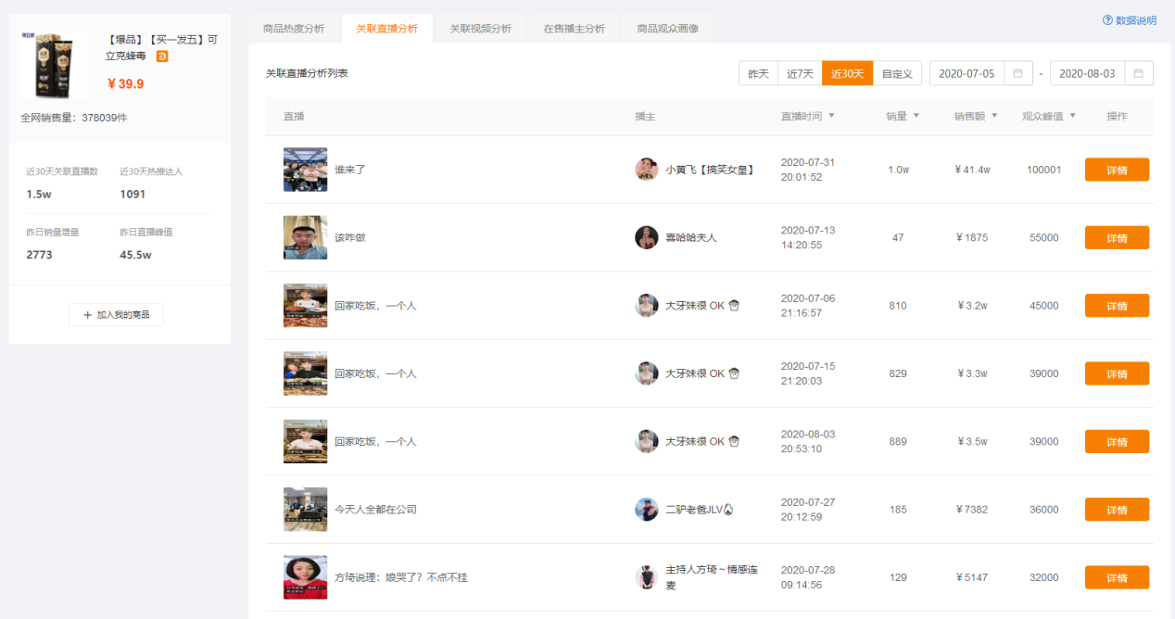Click the 该咋做 livestream thumbnail
This screenshot has width=1175, height=619.
pos(305,237)
